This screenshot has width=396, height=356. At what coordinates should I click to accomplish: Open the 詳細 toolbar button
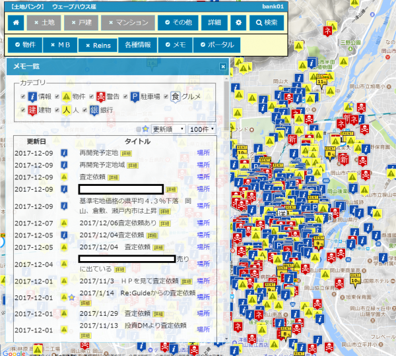tap(214, 22)
